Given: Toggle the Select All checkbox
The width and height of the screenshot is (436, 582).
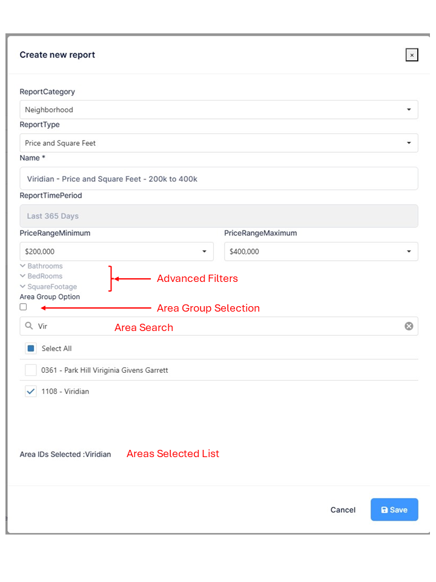Looking at the screenshot, I should (x=30, y=348).
